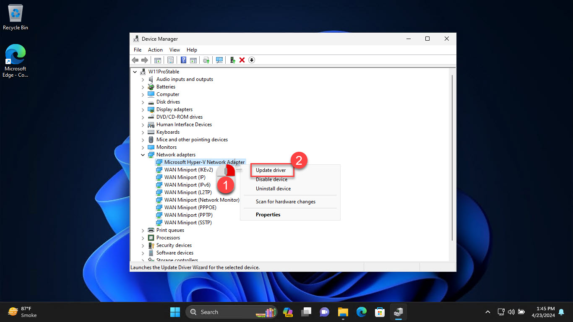Viewport: 573px width, 322px height.
Task: Click the Show/Hide console tree toolbar icon
Action: click(157, 60)
